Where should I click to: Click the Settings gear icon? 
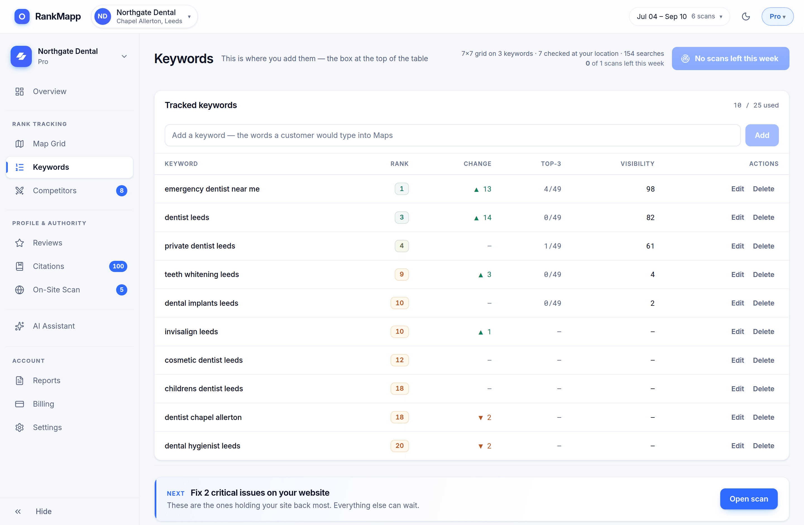(20, 427)
